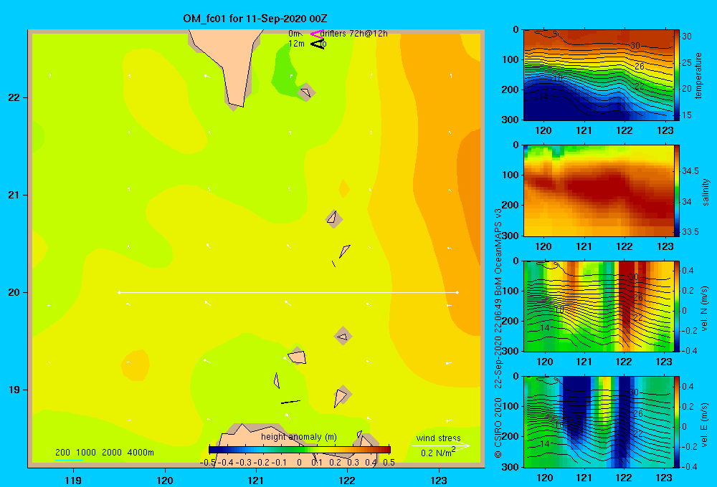
Task: Click the vertical 'salinity' axis label
Action: [706, 192]
